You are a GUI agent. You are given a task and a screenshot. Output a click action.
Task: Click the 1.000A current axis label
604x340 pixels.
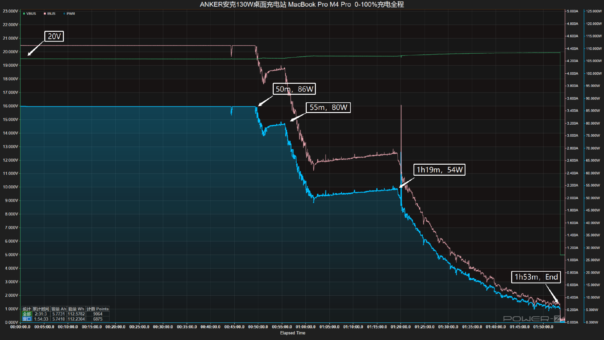(573, 260)
